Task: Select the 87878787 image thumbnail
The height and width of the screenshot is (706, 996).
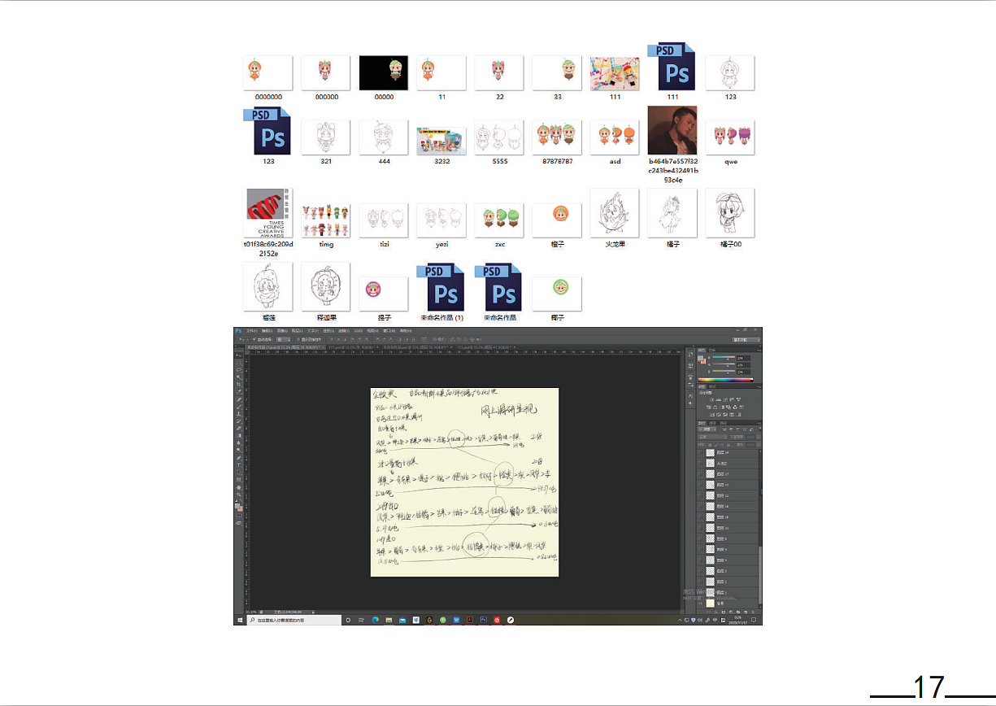Action: 557,137
